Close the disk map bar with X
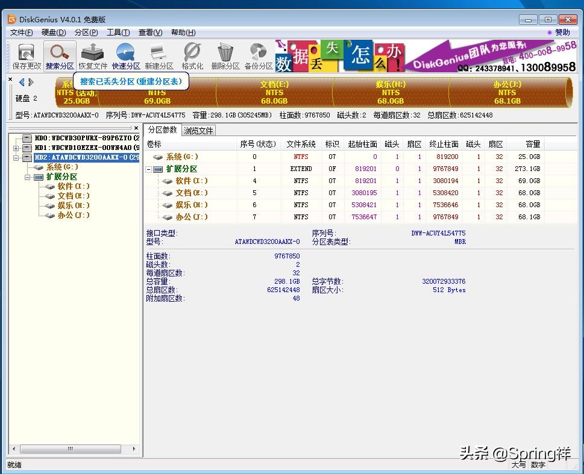584x474 pixels. 10,80
